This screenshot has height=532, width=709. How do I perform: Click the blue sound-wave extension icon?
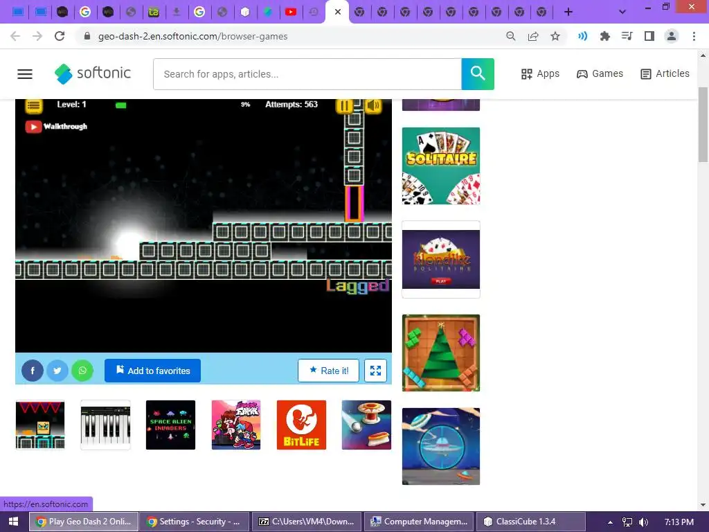click(582, 36)
